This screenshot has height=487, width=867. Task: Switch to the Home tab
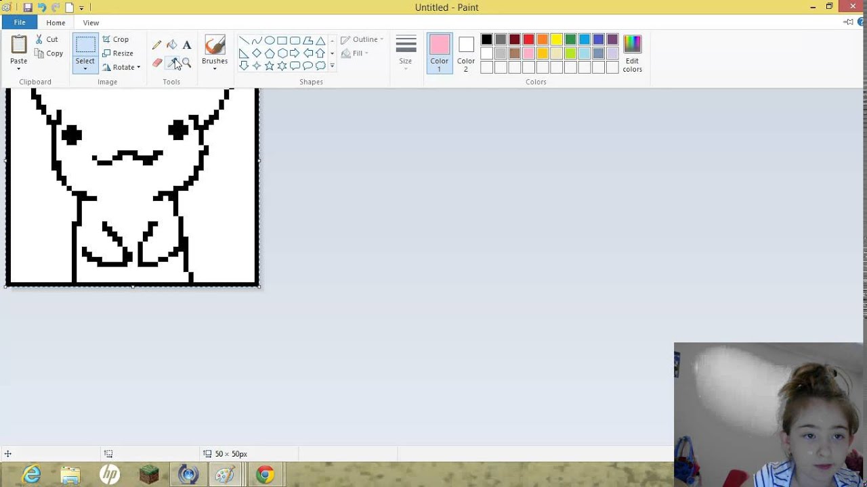tap(56, 22)
